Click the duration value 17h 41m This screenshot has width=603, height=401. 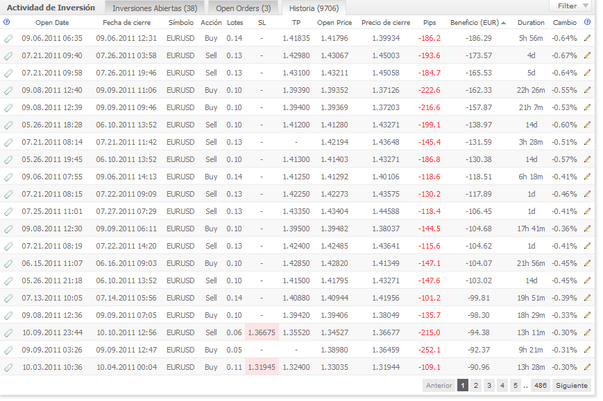coord(531,229)
